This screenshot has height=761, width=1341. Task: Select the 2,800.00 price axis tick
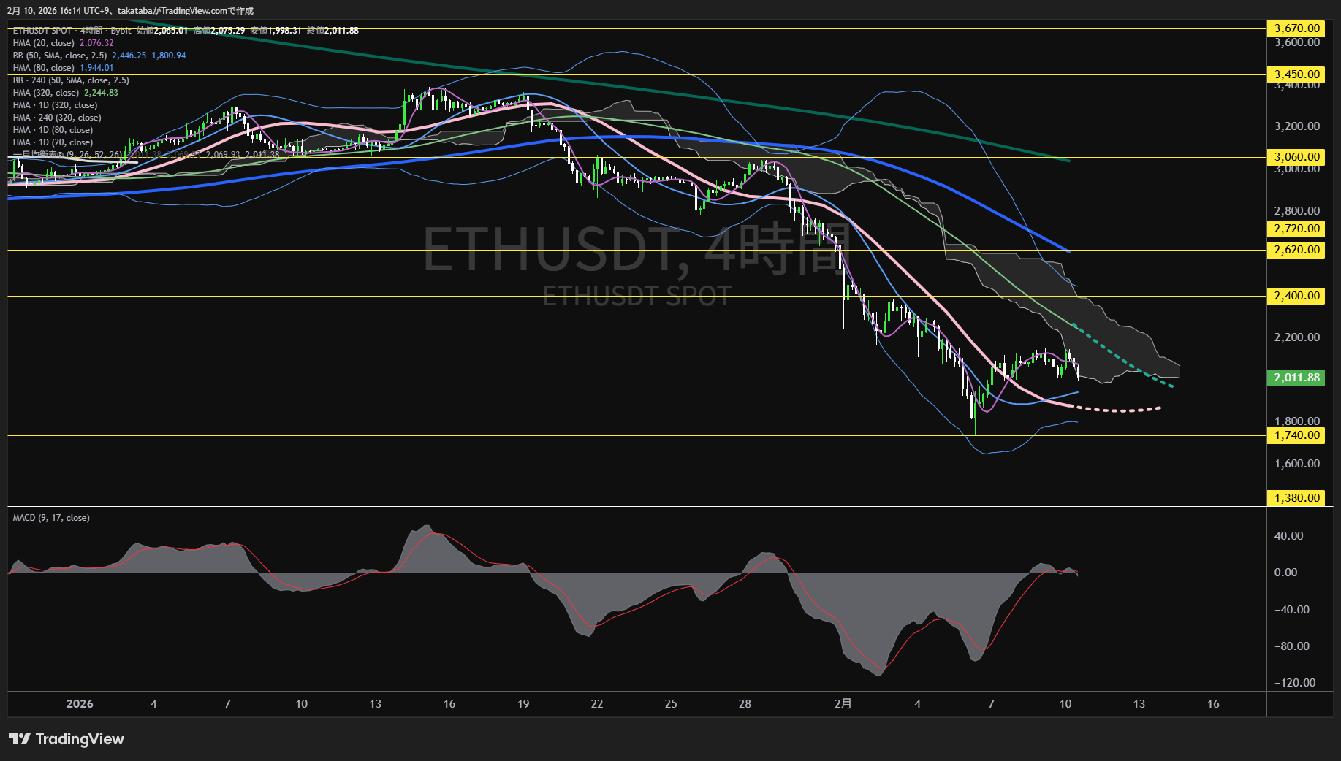[1296, 211]
